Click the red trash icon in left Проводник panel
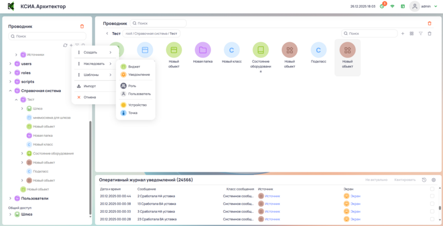 click(83, 26)
